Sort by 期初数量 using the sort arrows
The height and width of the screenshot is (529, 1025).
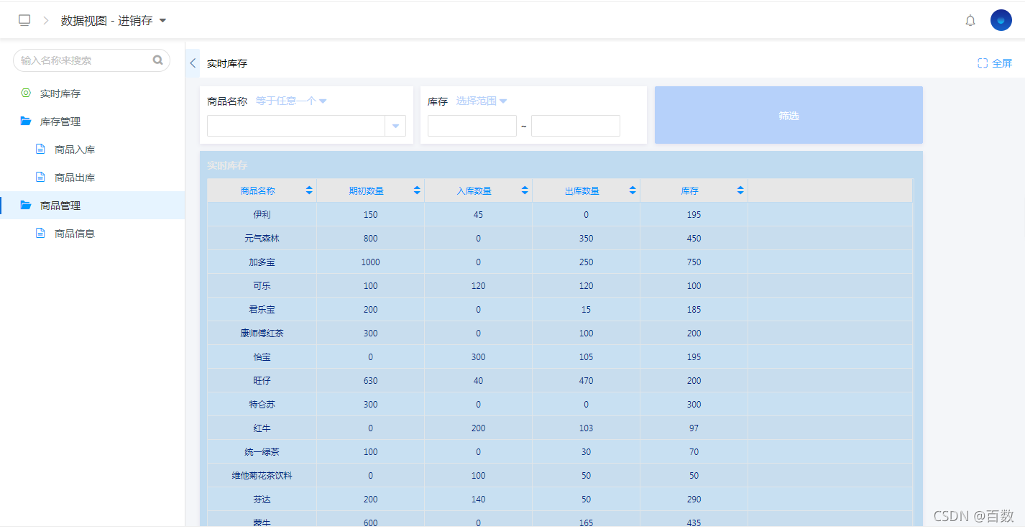417,190
